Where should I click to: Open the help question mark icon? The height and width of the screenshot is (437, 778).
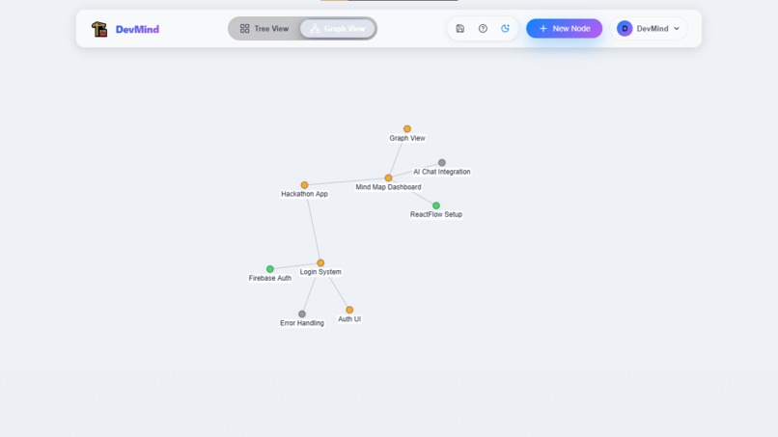(483, 29)
